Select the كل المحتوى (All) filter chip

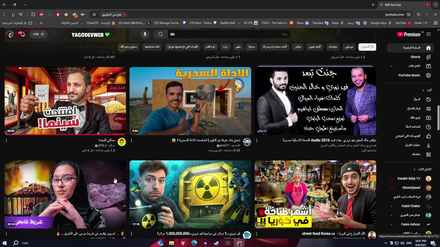point(367,47)
